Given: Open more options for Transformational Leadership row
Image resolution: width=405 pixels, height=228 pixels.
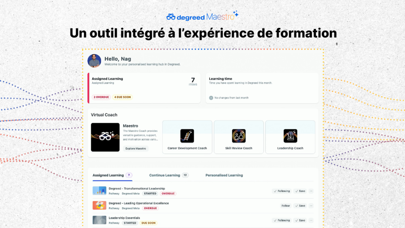Looking at the screenshot, I should pos(311,191).
